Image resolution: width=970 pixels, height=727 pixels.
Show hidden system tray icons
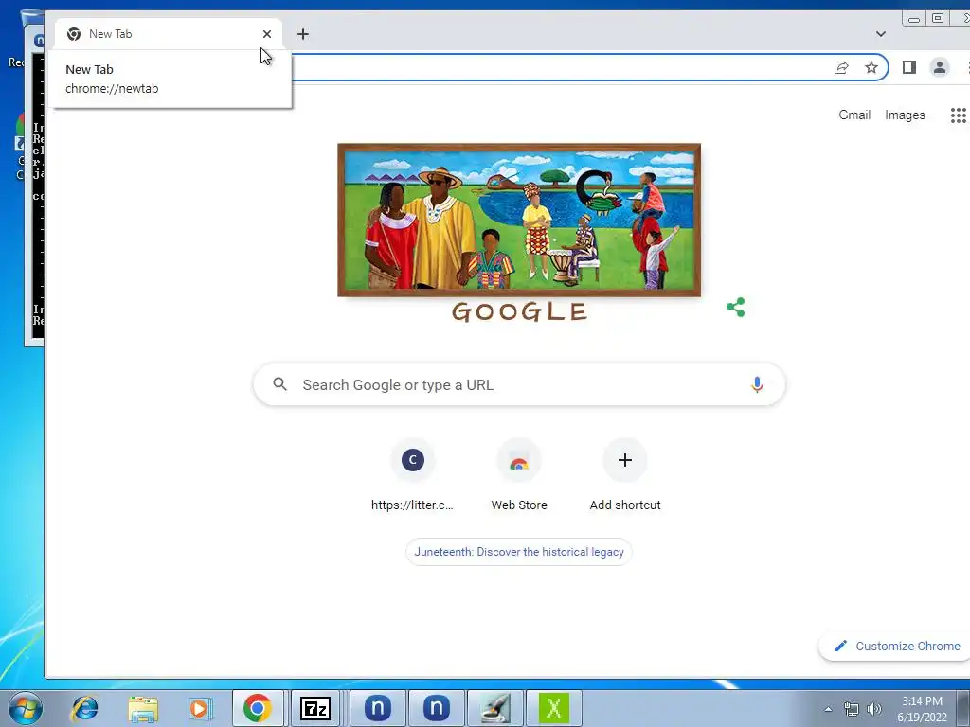828,709
